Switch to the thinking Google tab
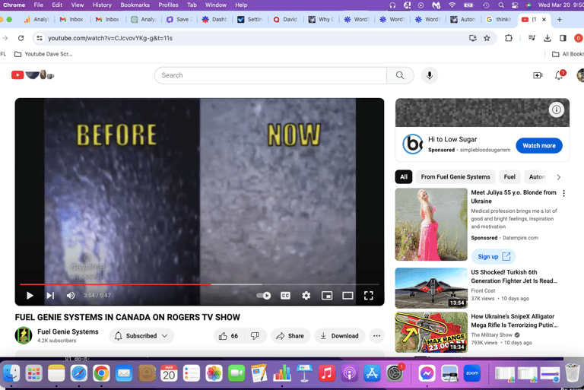584x390 pixels. click(x=499, y=19)
